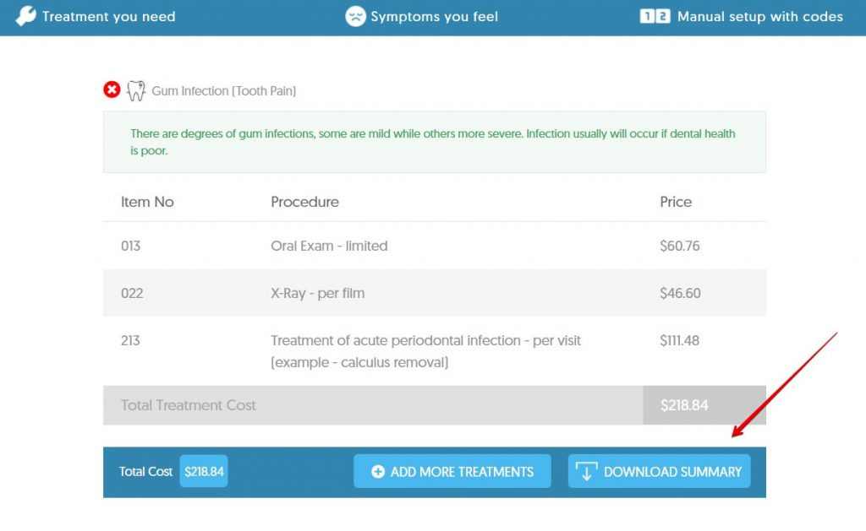The height and width of the screenshot is (531, 866).
Task: Click the Total Cost price badge
Action: [203, 471]
